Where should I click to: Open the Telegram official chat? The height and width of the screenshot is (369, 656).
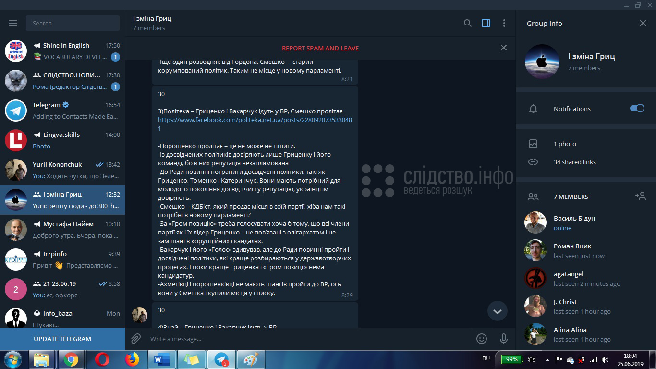[x=62, y=111]
